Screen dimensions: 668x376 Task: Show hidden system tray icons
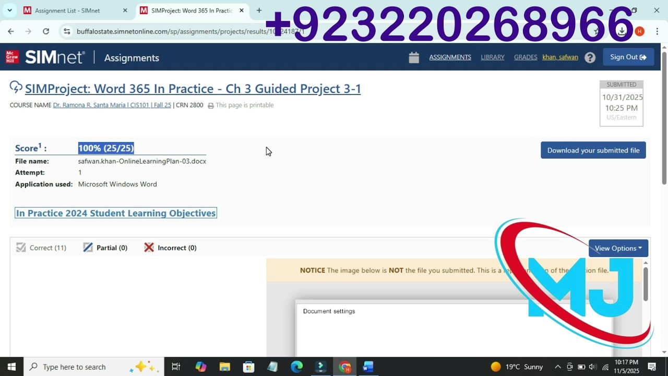(558, 367)
